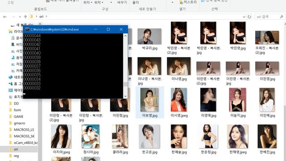Expand the chevron after ori breadcrumb
The image size is (286, 161).
point(46,17)
